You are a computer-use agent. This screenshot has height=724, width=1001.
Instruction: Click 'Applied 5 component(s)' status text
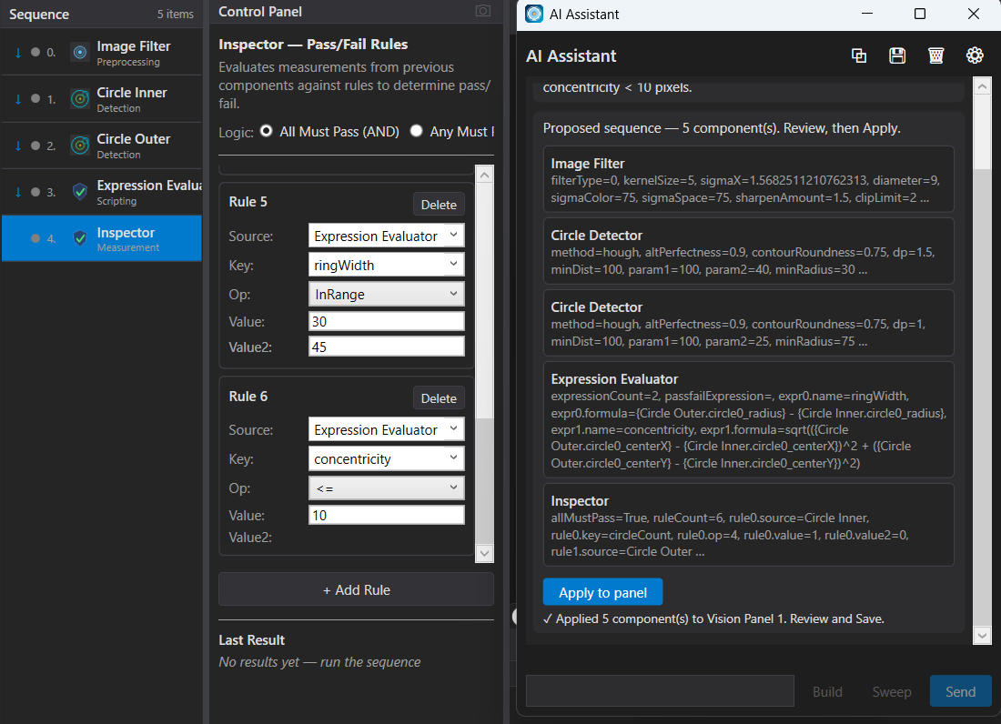click(713, 618)
